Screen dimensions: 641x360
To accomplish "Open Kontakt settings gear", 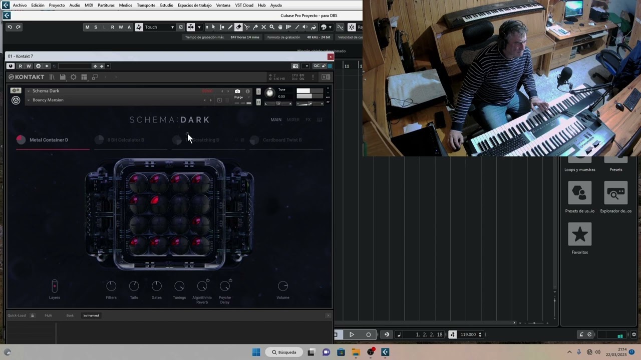I will tap(74, 77).
